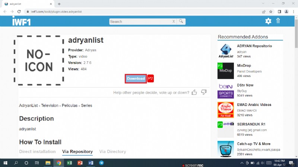This screenshot has height=167, width=298.
Task: Switch to Direct installation tab
Action: [x=38, y=151]
